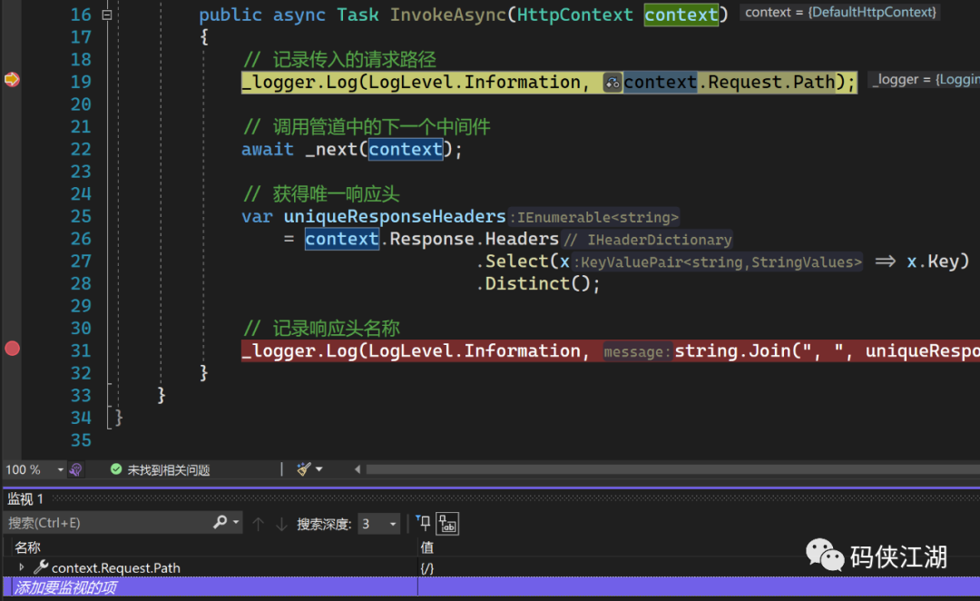This screenshot has width=980, height=601.
Task: Click the {/} value cell in the watch row
Action: pyautogui.click(x=426, y=567)
